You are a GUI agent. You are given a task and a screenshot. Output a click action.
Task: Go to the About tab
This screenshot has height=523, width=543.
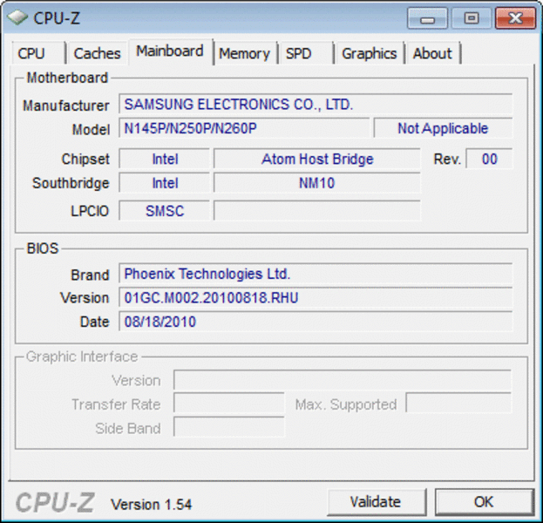tap(433, 53)
